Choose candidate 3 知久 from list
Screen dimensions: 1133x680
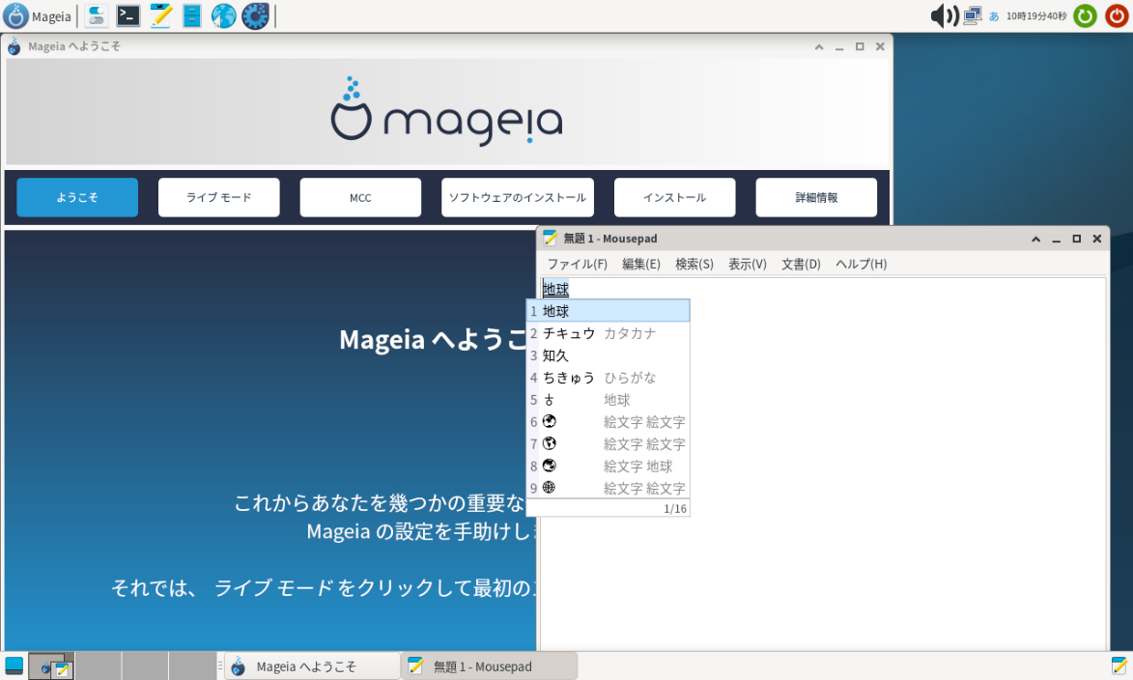click(x=556, y=355)
